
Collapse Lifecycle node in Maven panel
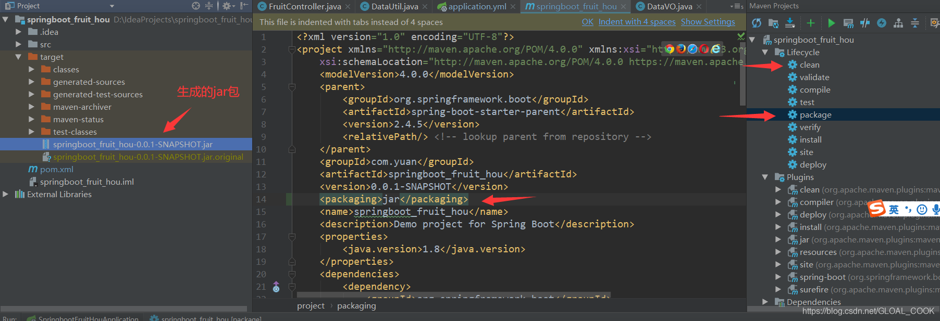point(765,52)
